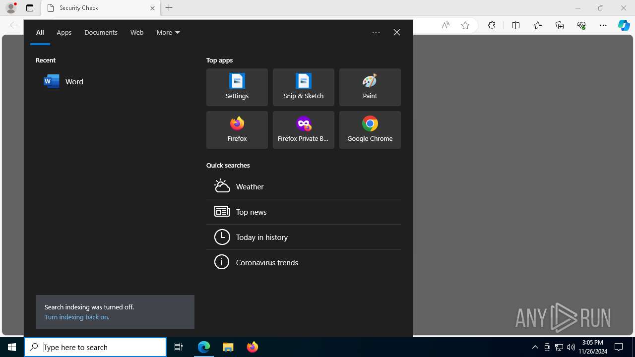Open Edge tab actions menu icon
635x357 pixels.
tap(30, 8)
